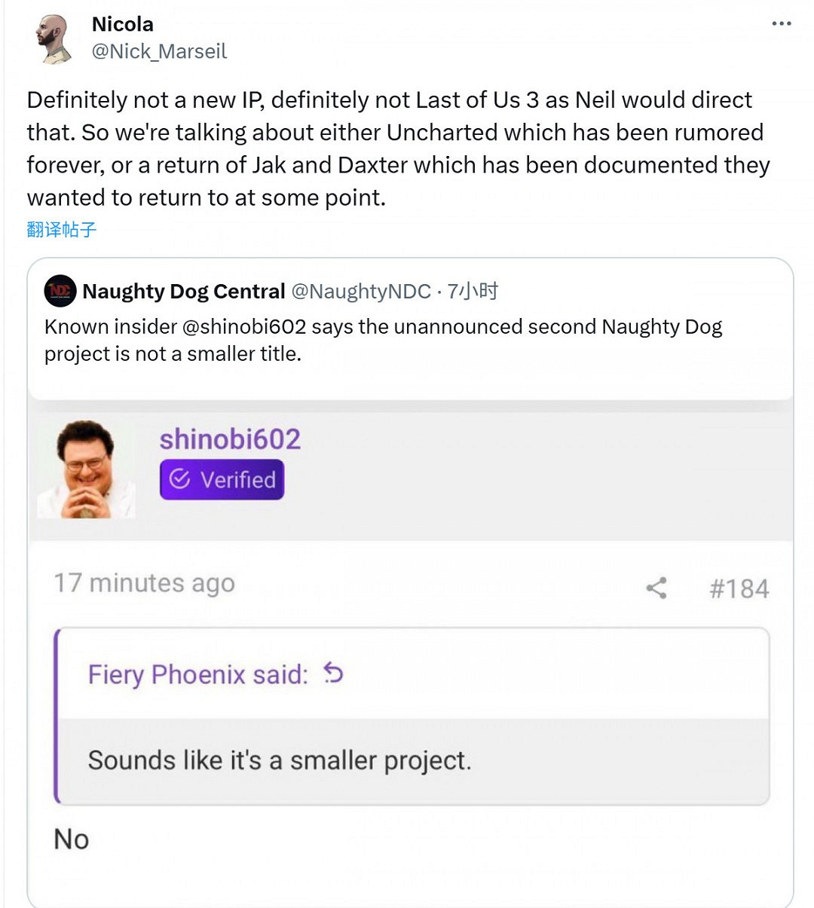Open the three-dot more options menu
This screenshot has width=814, height=908.
pyautogui.click(x=782, y=23)
